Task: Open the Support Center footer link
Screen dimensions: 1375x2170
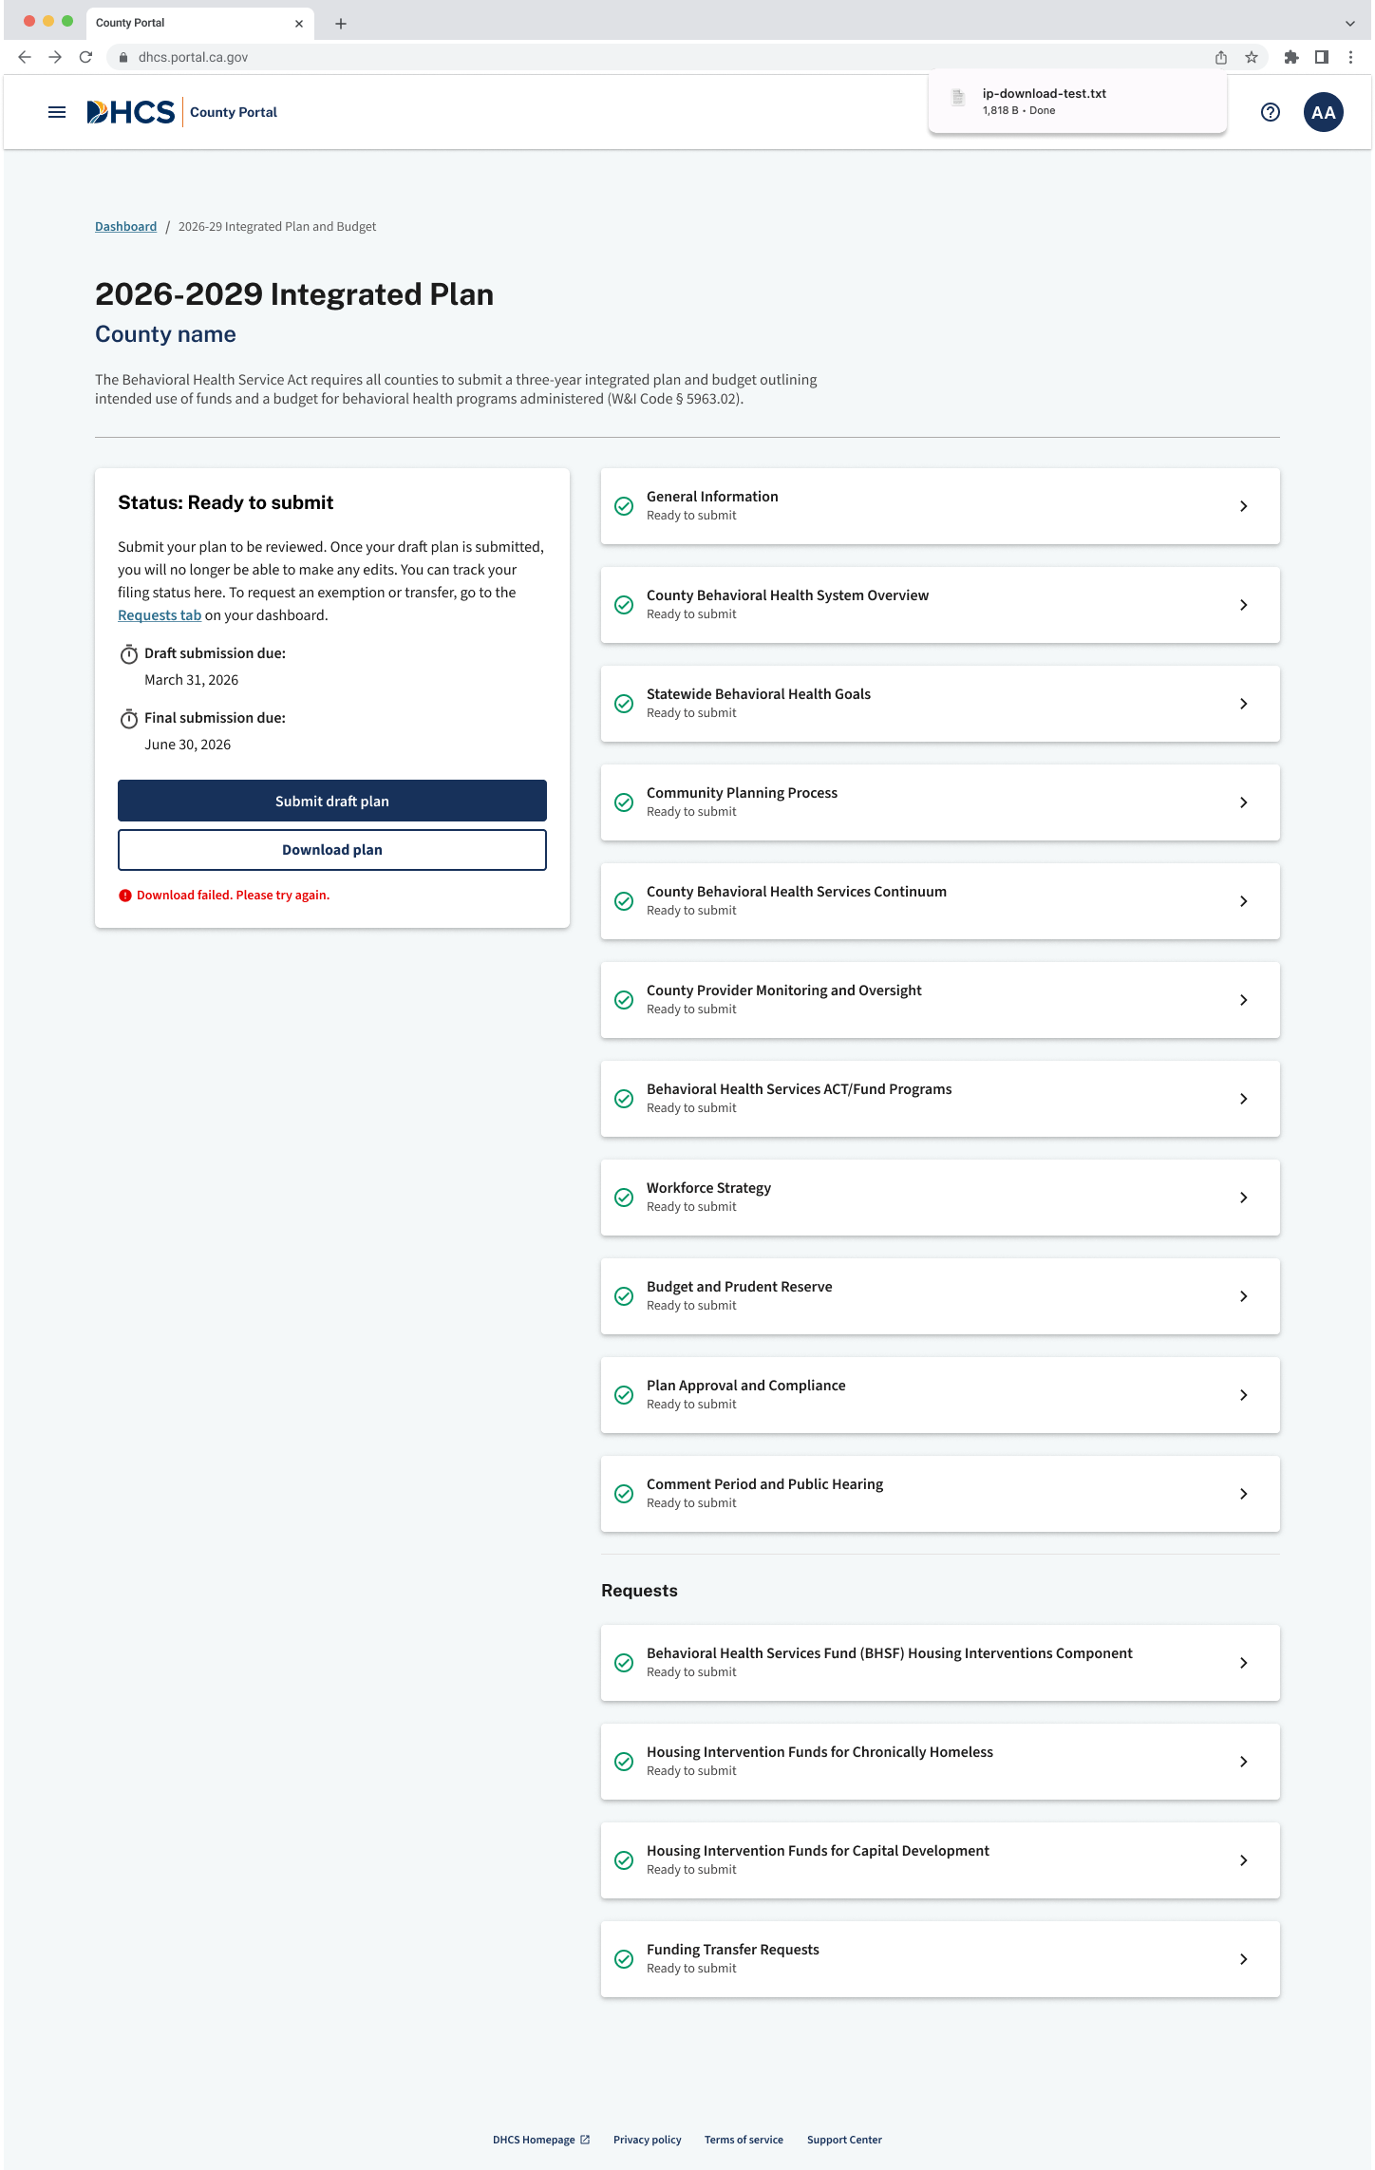Action: [x=844, y=2140]
